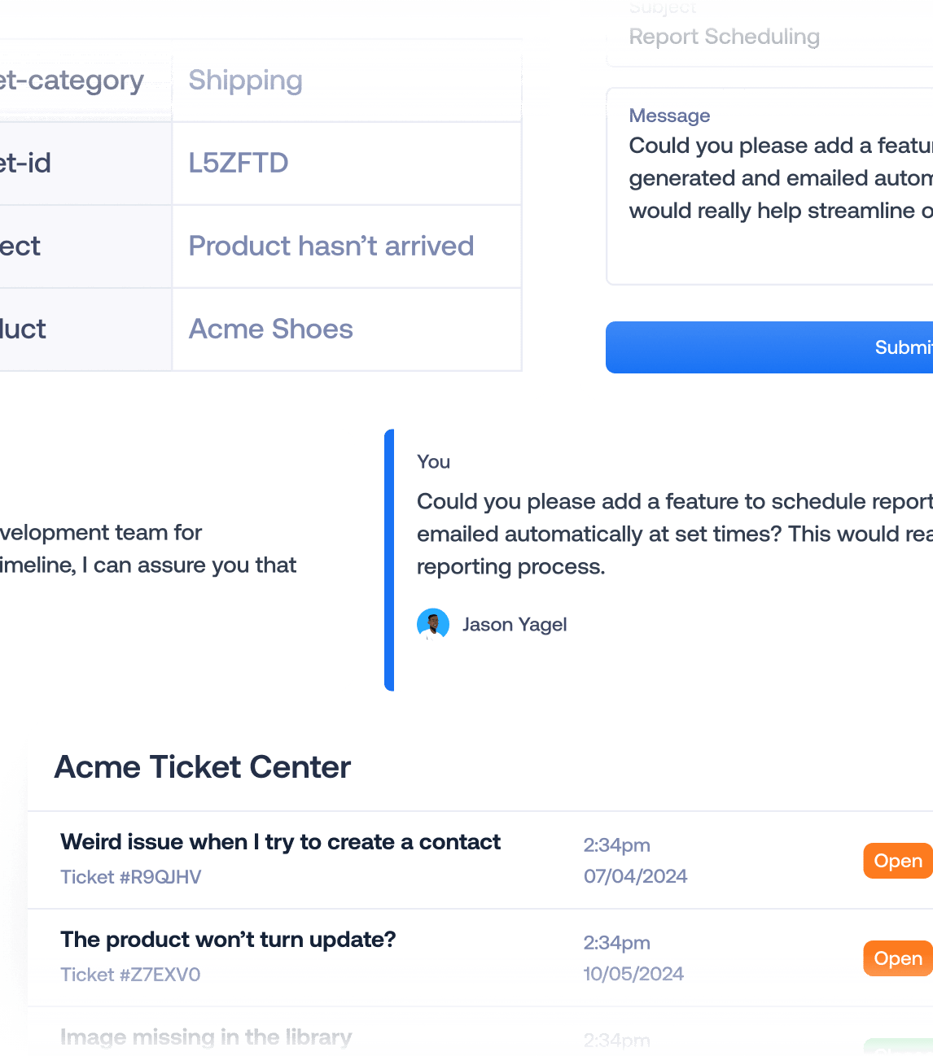Image resolution: width=933 pixels, height=1056 pixels.
Task: Click the Acme Shoes product cell
Action: 270,329
